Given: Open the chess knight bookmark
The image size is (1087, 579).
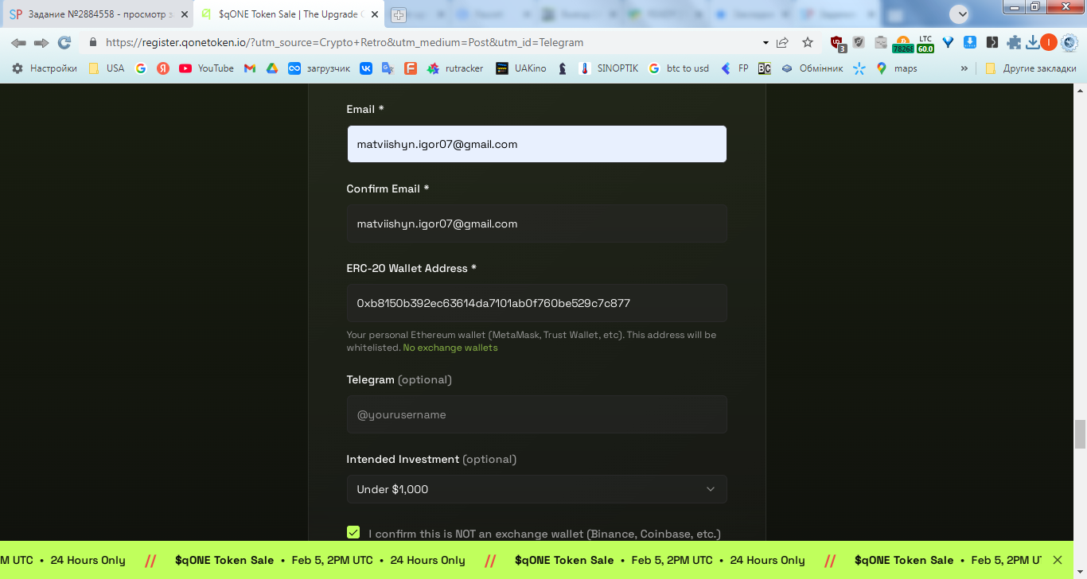Looking at the screenshot, I should 563,68.
